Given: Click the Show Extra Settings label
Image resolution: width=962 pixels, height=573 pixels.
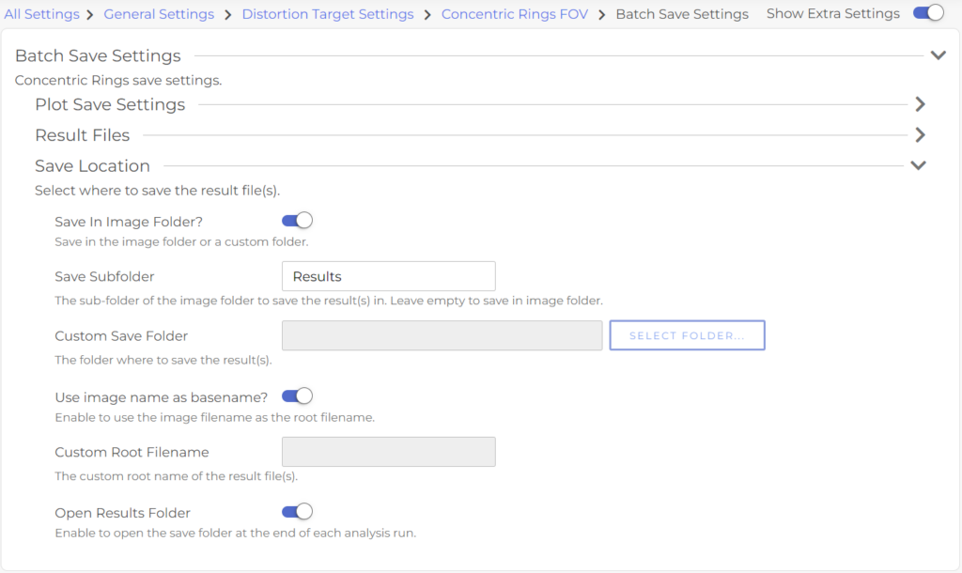Looking at the screenshot, I should tap(833, 13).
